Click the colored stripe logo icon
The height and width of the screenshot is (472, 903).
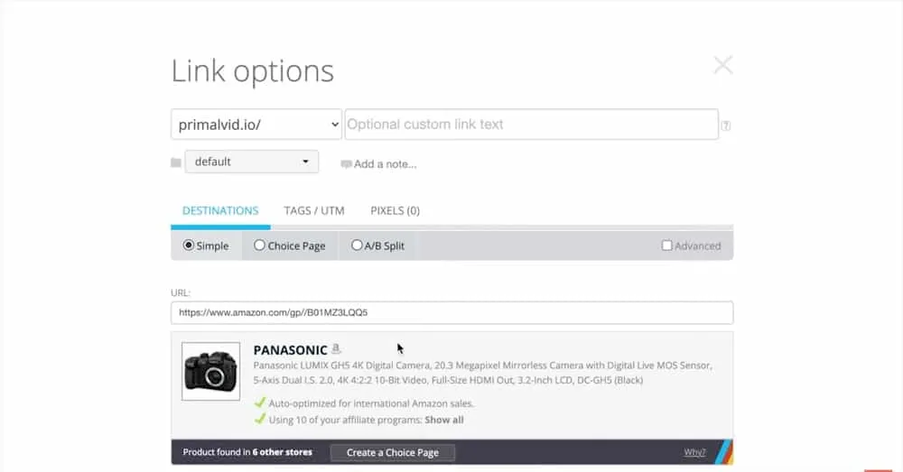(725, 451)
